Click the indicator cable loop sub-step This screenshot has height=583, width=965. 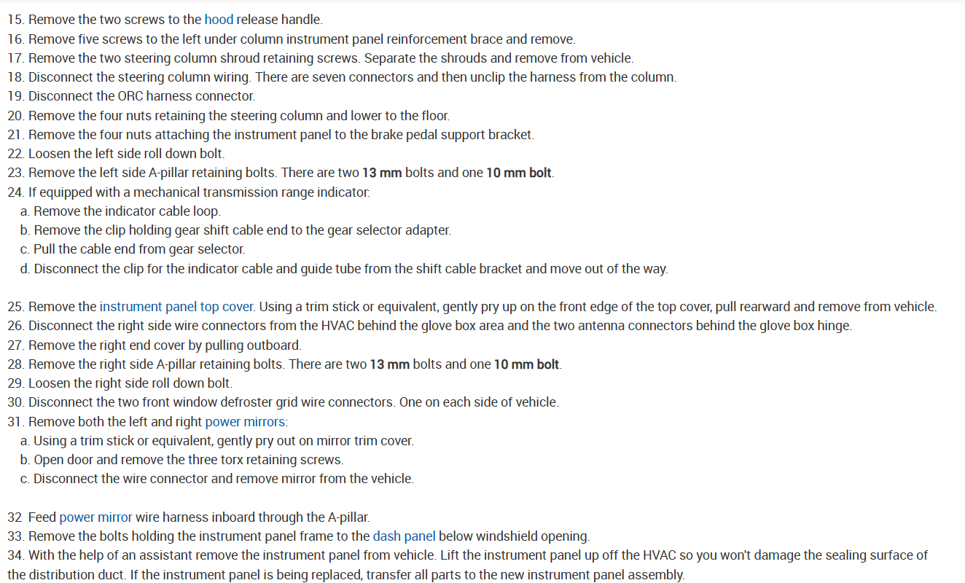pos(127,211)
